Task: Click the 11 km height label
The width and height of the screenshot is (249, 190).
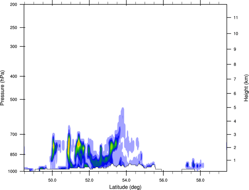Action: point(236,18)
